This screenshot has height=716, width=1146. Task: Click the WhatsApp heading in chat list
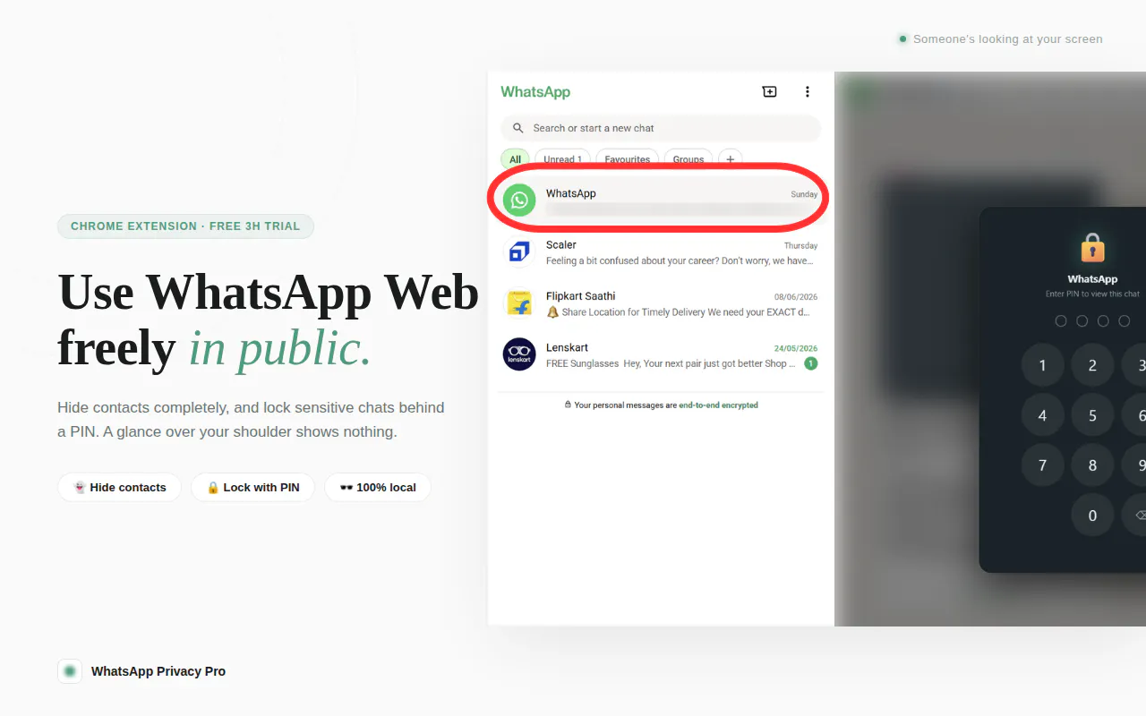click(535, 91)
